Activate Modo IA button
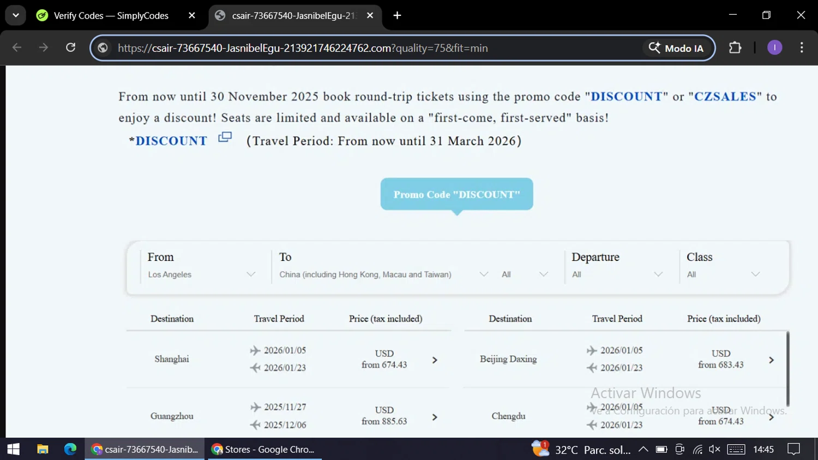 (x=676, y=48)
